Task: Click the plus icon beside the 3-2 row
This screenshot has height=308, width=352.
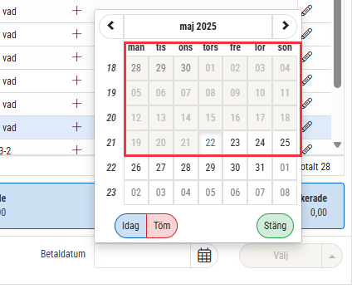Action: click(x=76, y=150)
